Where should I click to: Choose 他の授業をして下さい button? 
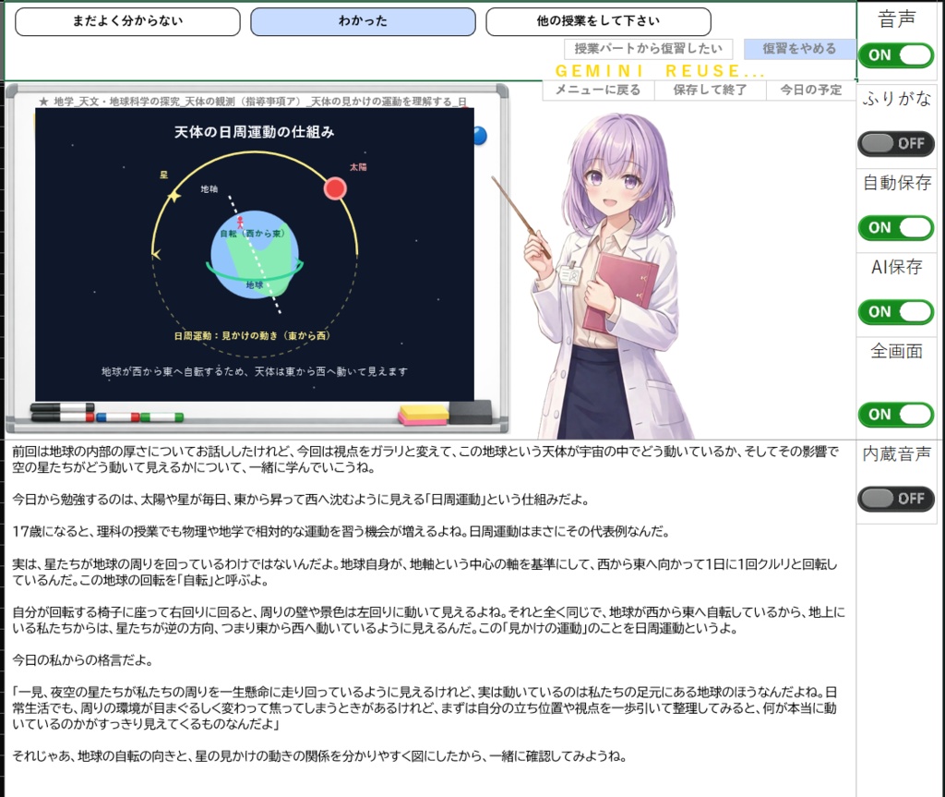coord(598,22)
